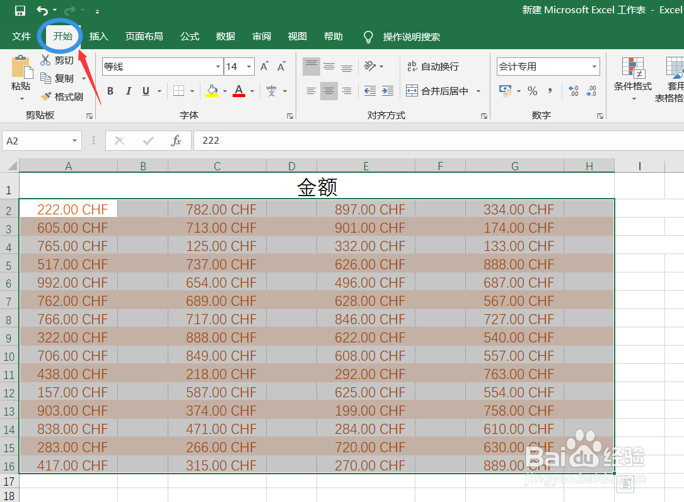The image size is (684, 502).
Task: Decrease the font size
Action: pos(281,66)
